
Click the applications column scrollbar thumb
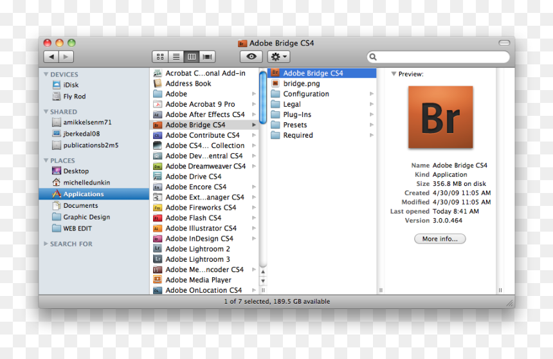(263, 97)
